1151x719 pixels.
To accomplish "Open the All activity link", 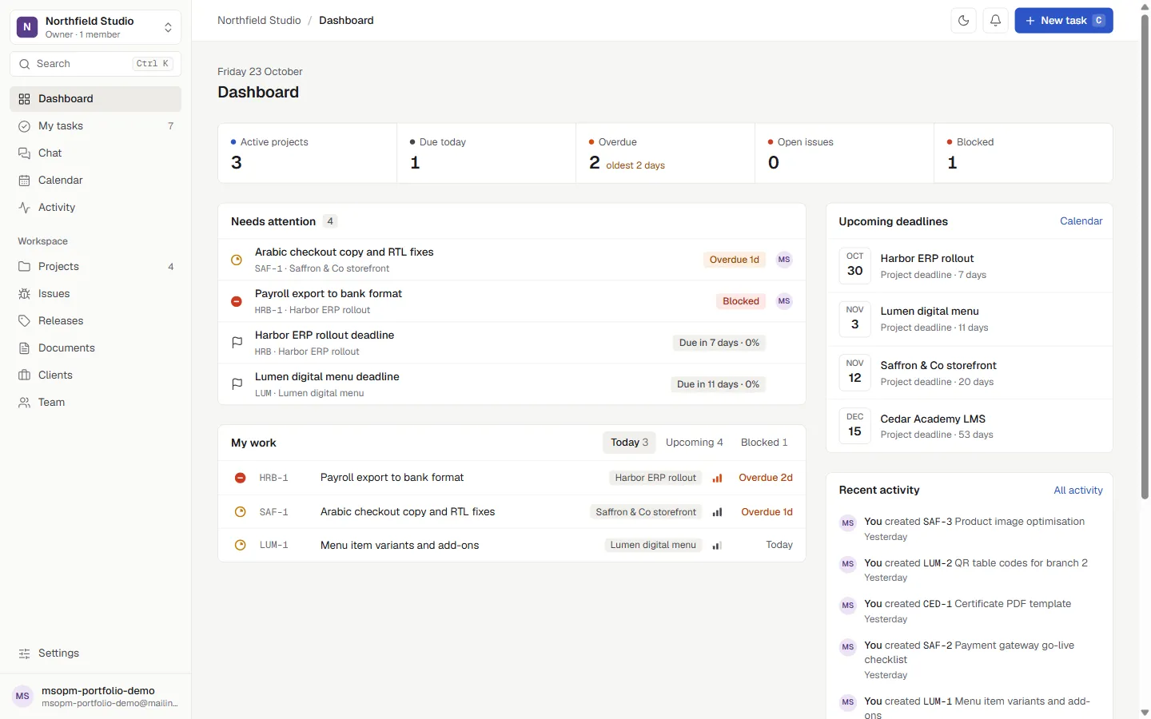I will (x=1077, y=491).
